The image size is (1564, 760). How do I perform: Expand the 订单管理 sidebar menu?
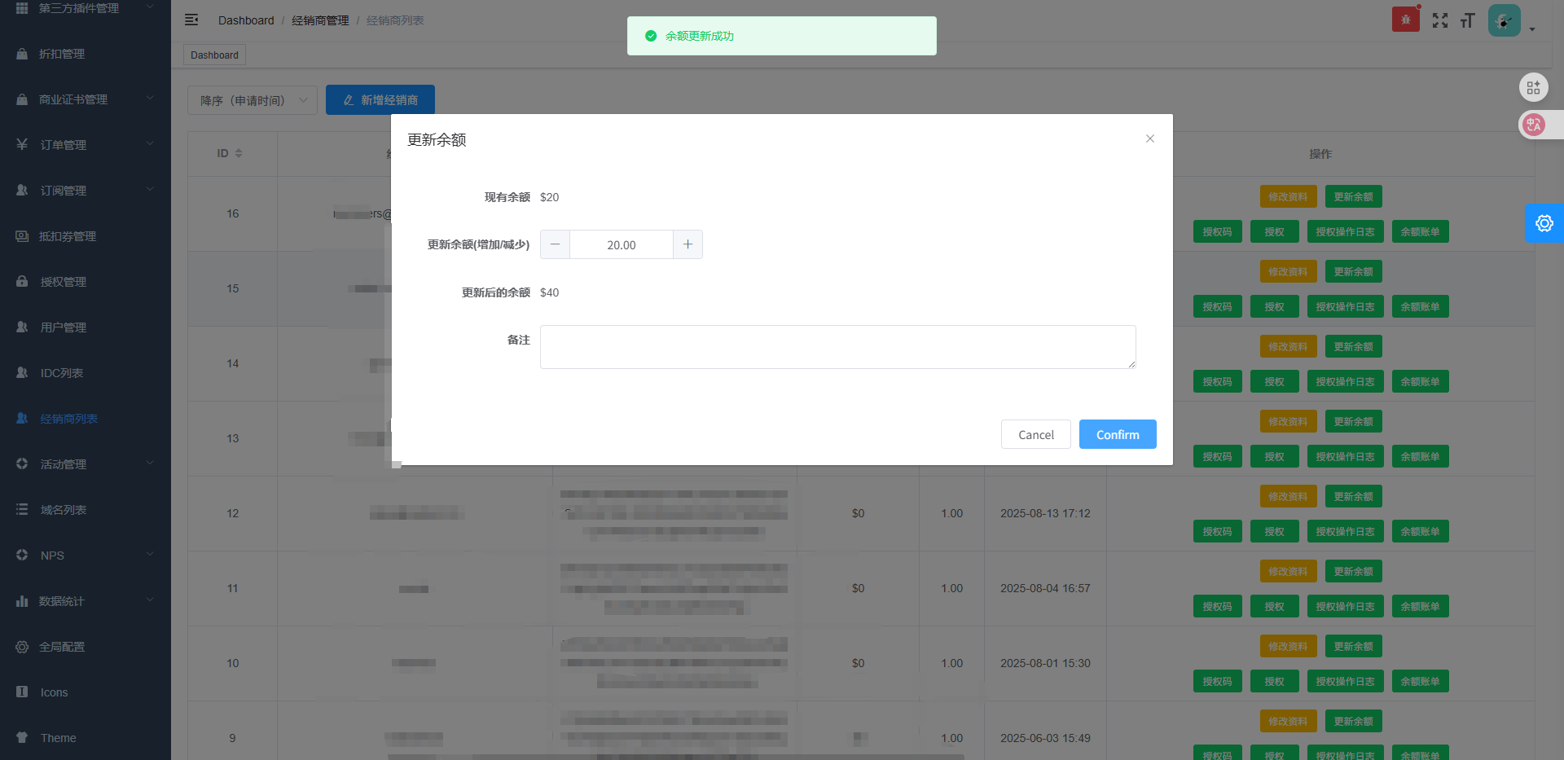(86, 145)
